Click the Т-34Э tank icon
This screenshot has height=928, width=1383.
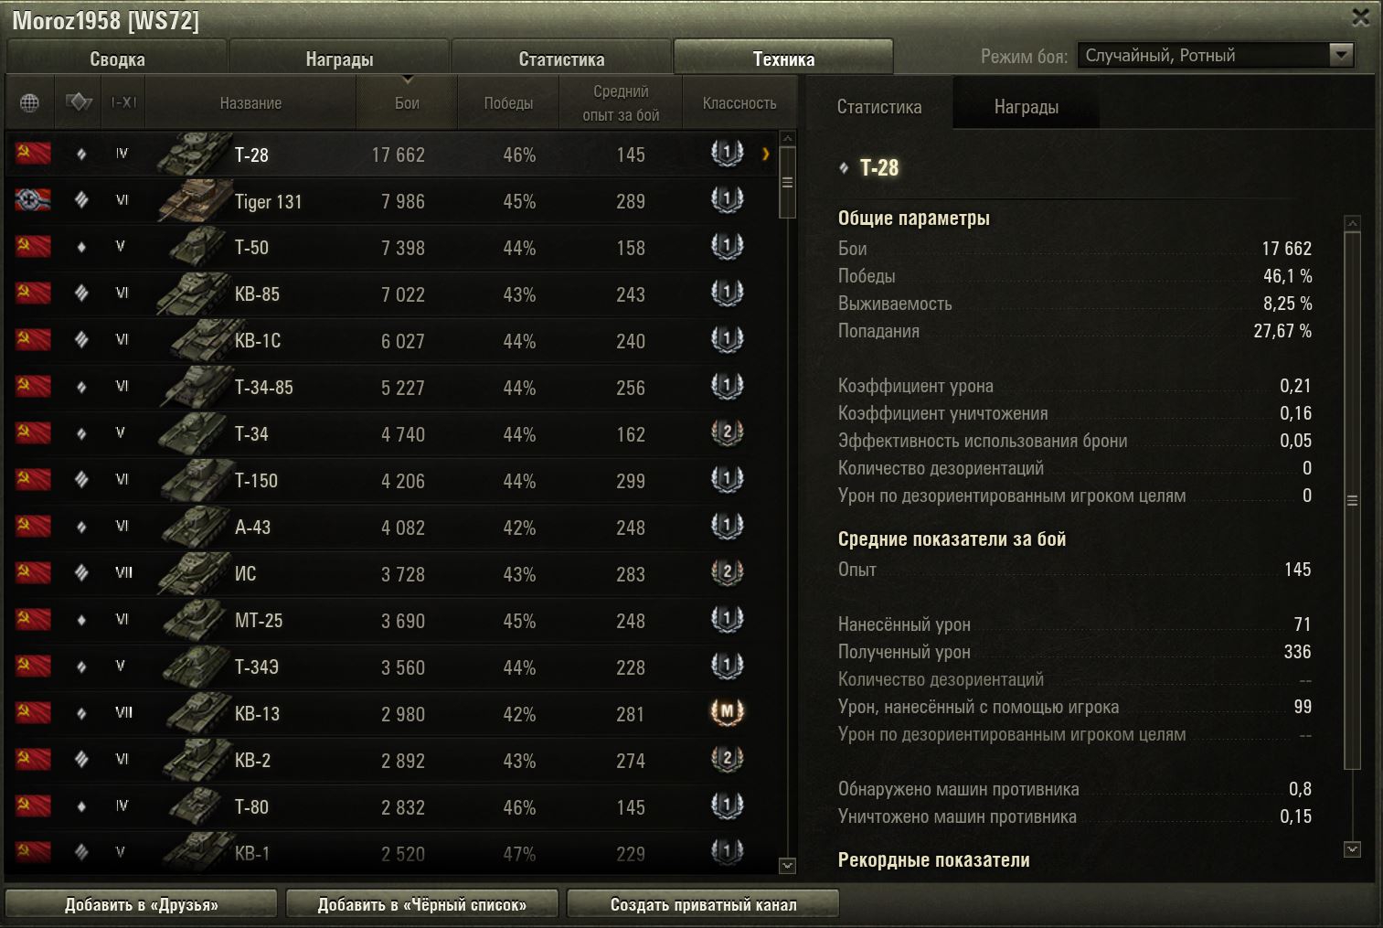[x=196, y=667]
